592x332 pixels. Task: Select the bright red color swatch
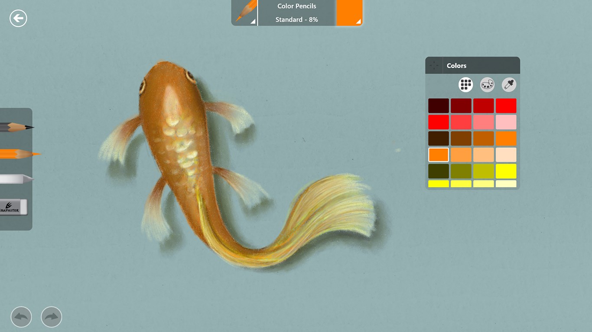click(505, 105)
